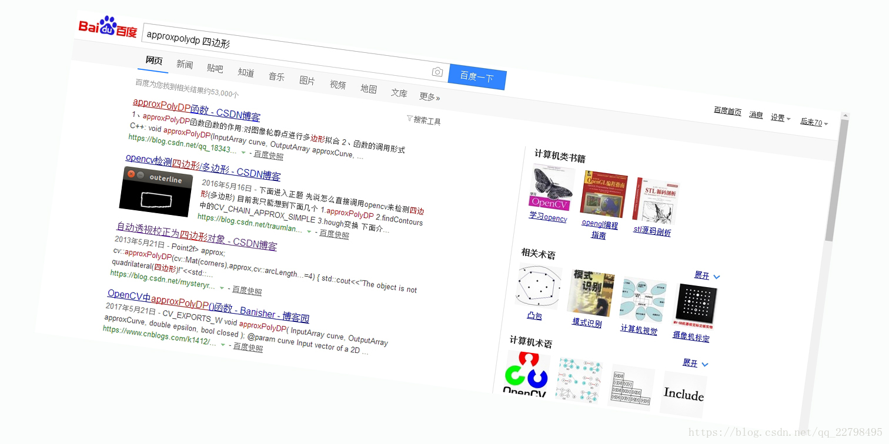Expand the 后来70 account dropdown
Screen dimensions: 889x444
814,122
